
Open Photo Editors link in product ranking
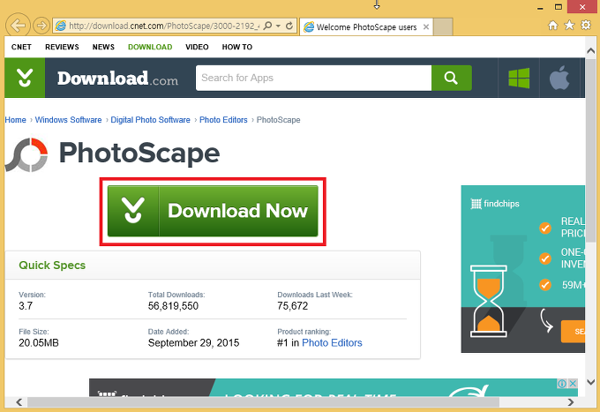[x=332, y=343]
